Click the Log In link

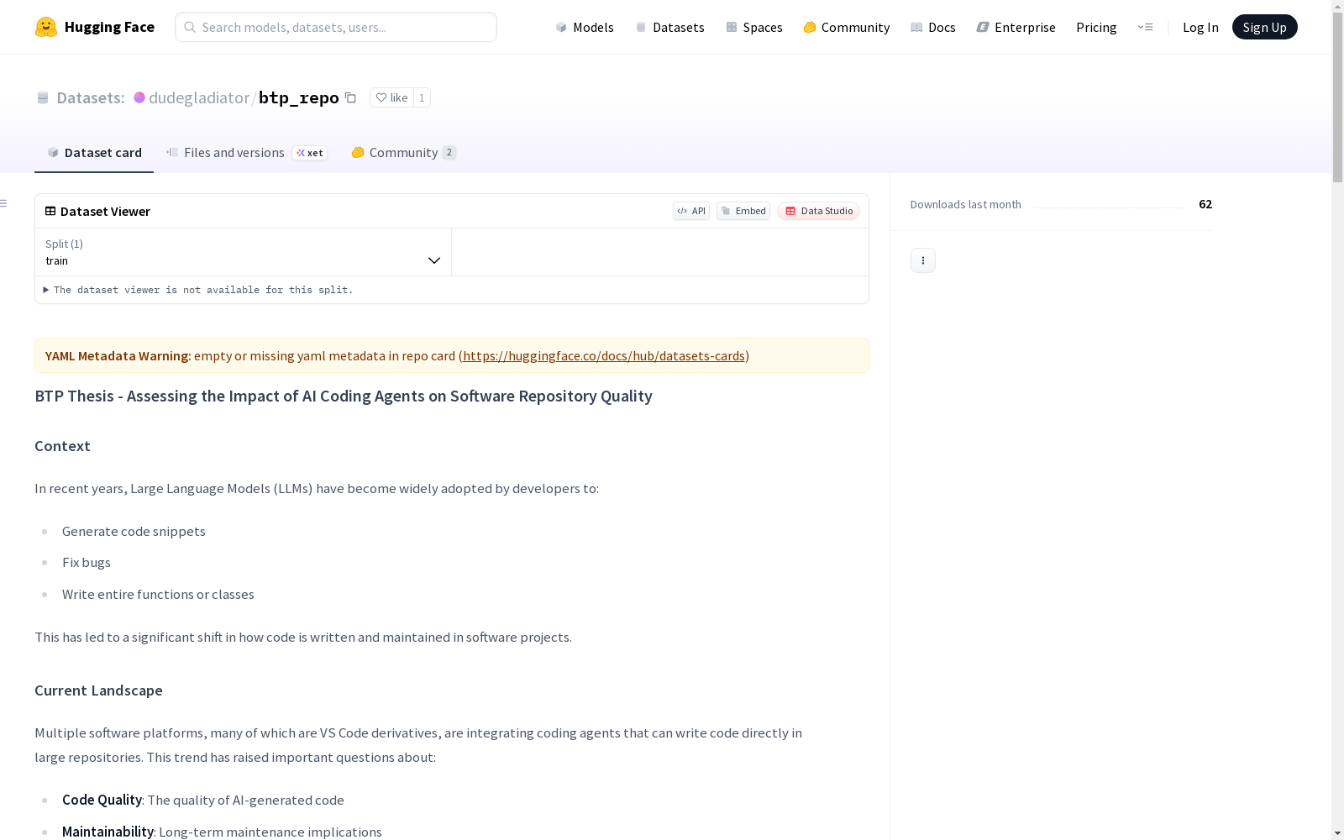coord(1200,27)
